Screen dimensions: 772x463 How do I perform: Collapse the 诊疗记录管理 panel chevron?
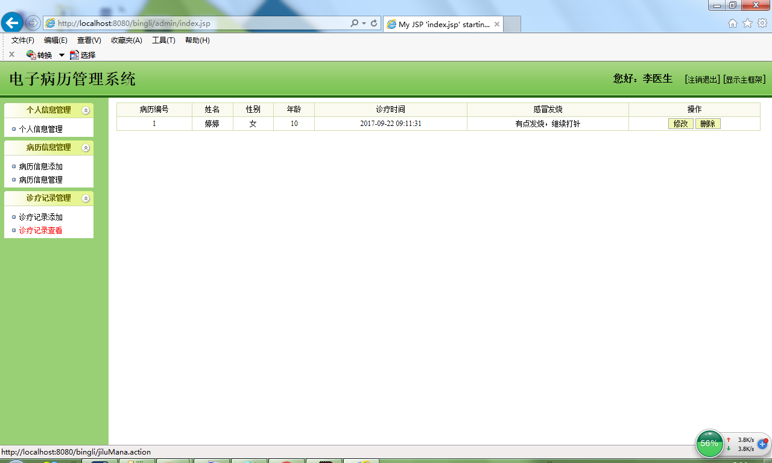pos(86,198)
